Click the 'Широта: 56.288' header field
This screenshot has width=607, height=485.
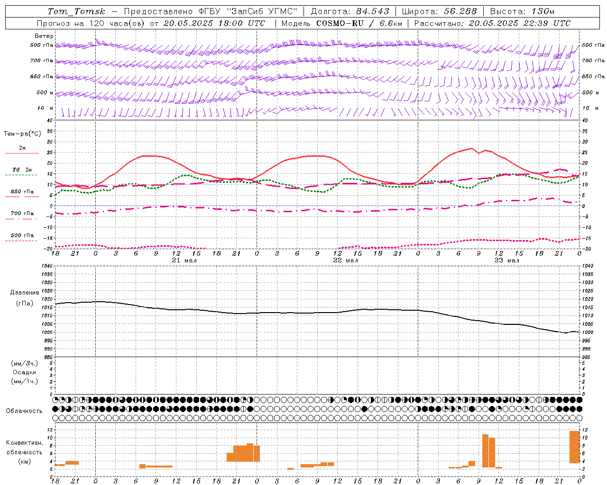pyautogui.click(x=439, y=11)
